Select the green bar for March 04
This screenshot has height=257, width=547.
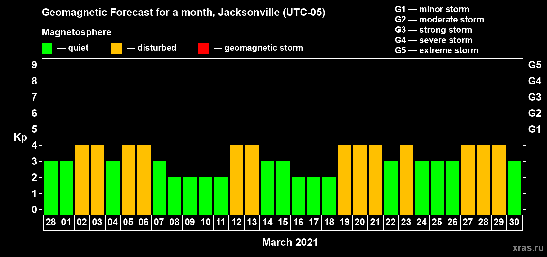point(113,188)
